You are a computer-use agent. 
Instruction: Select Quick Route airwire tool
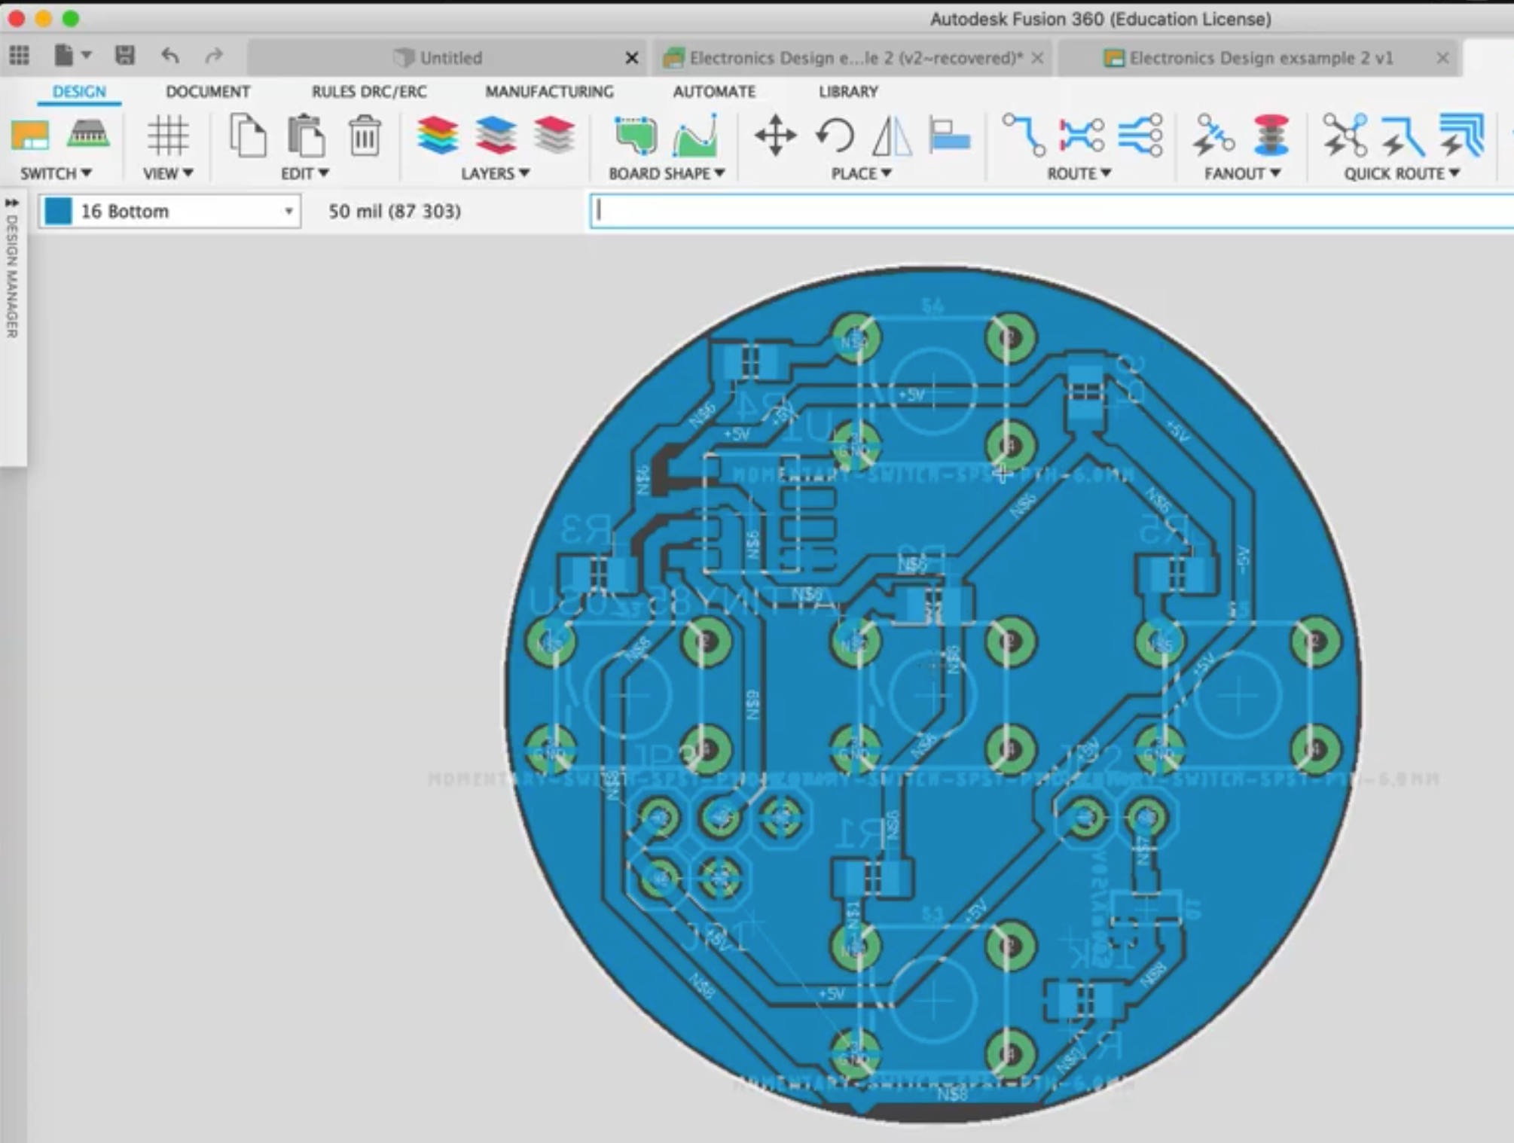click(x=1345, y=136)
